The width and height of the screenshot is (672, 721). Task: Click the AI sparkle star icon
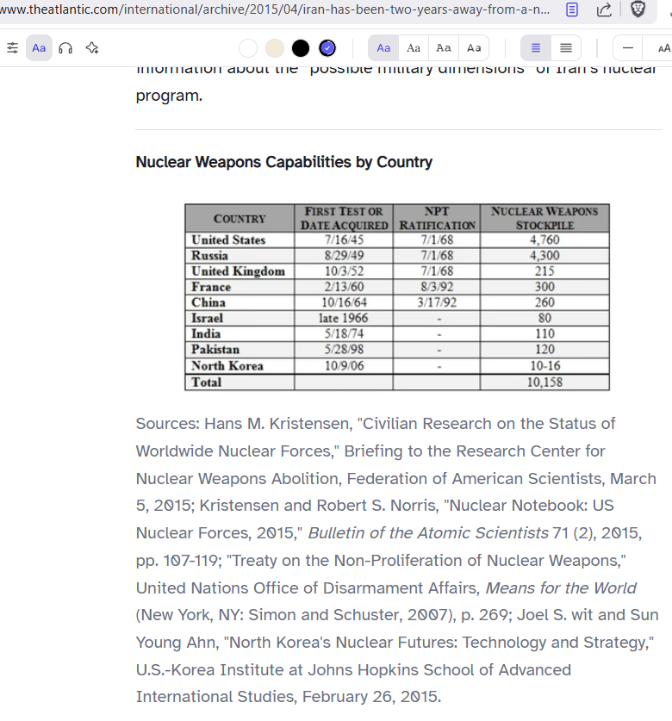click(x=92, y=48)
